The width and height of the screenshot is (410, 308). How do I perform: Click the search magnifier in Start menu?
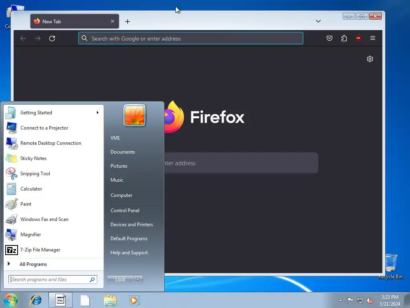pos(92,280)
